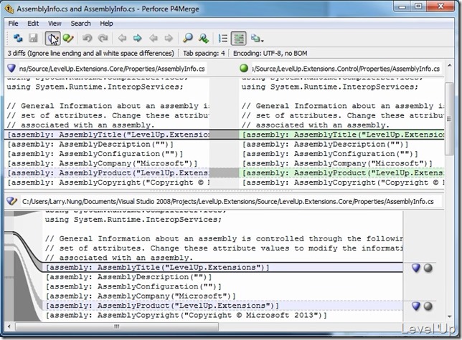Go to next diff with teal arrow
Screen dimensions: 462x340
(137, 38)
